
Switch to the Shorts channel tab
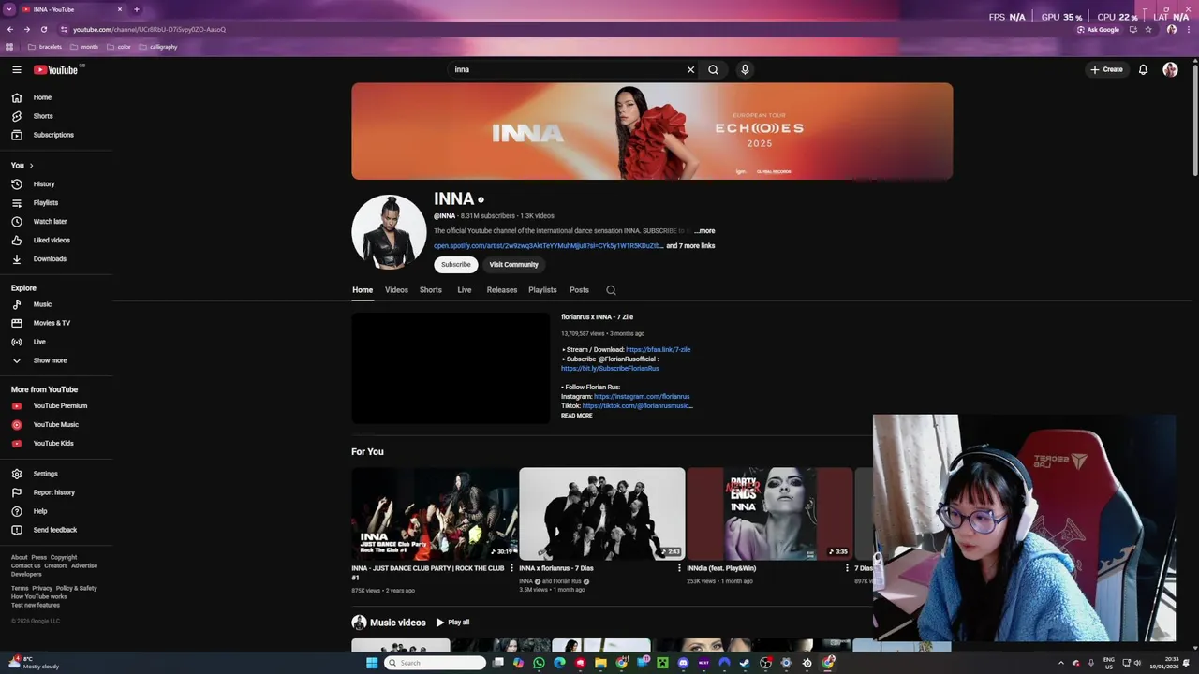point(431,290)
